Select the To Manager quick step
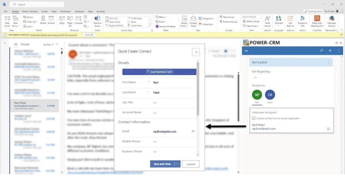345x176 pixels. [135, 18]
